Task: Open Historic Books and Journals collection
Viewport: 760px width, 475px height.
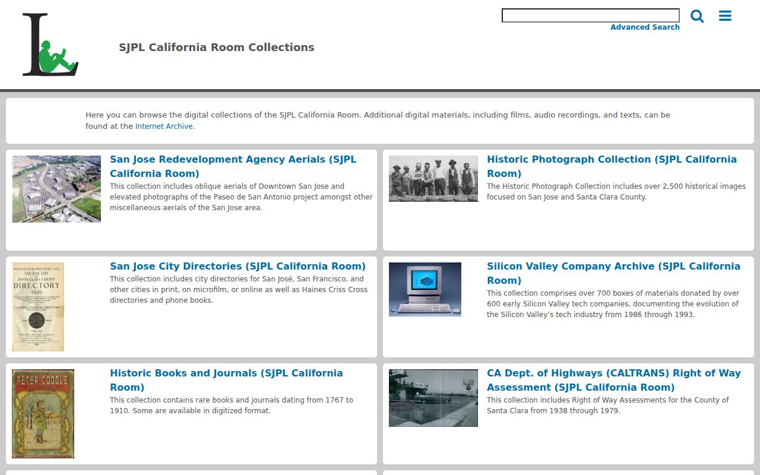Action: point(226,380)
